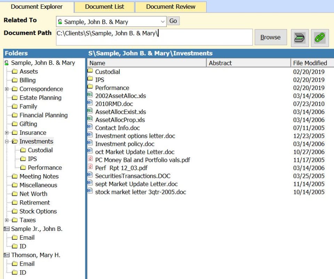Click the Word icon of Contact Info.doc
The width and height of the screenshot is (334, 279).
90,127
